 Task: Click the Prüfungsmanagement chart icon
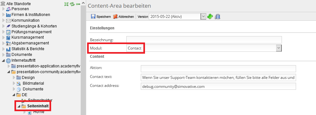8,32
